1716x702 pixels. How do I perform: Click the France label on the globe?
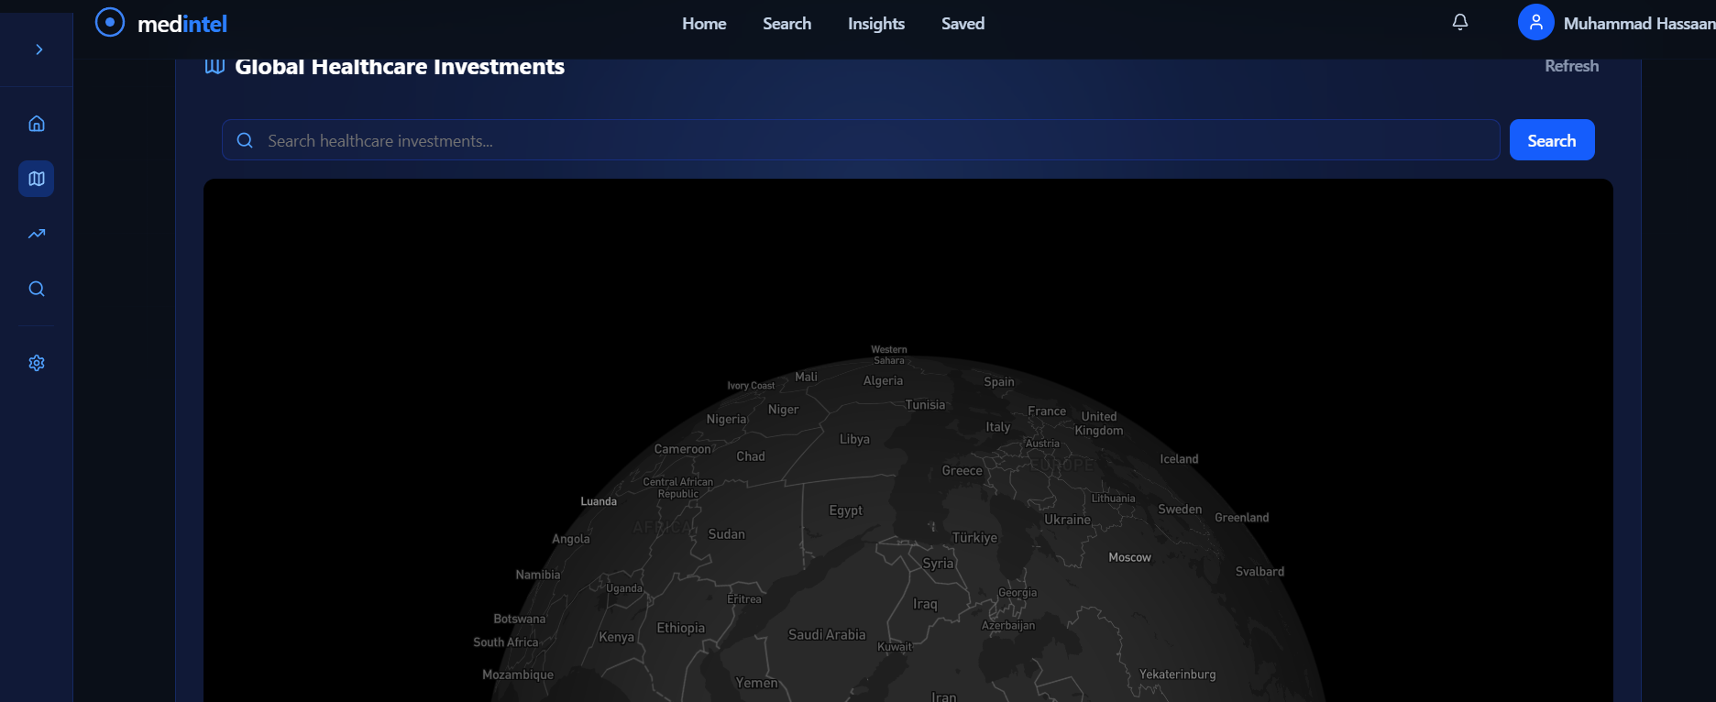(1047, 411)
